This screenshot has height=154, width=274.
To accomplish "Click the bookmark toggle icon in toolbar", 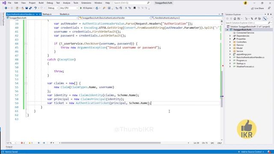I will coord(134,8).
